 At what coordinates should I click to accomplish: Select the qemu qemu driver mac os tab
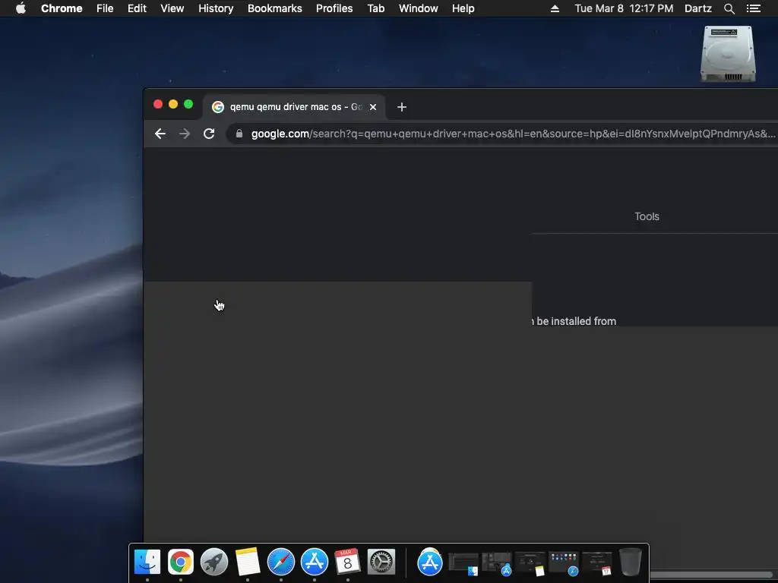(x=294, y=107)
